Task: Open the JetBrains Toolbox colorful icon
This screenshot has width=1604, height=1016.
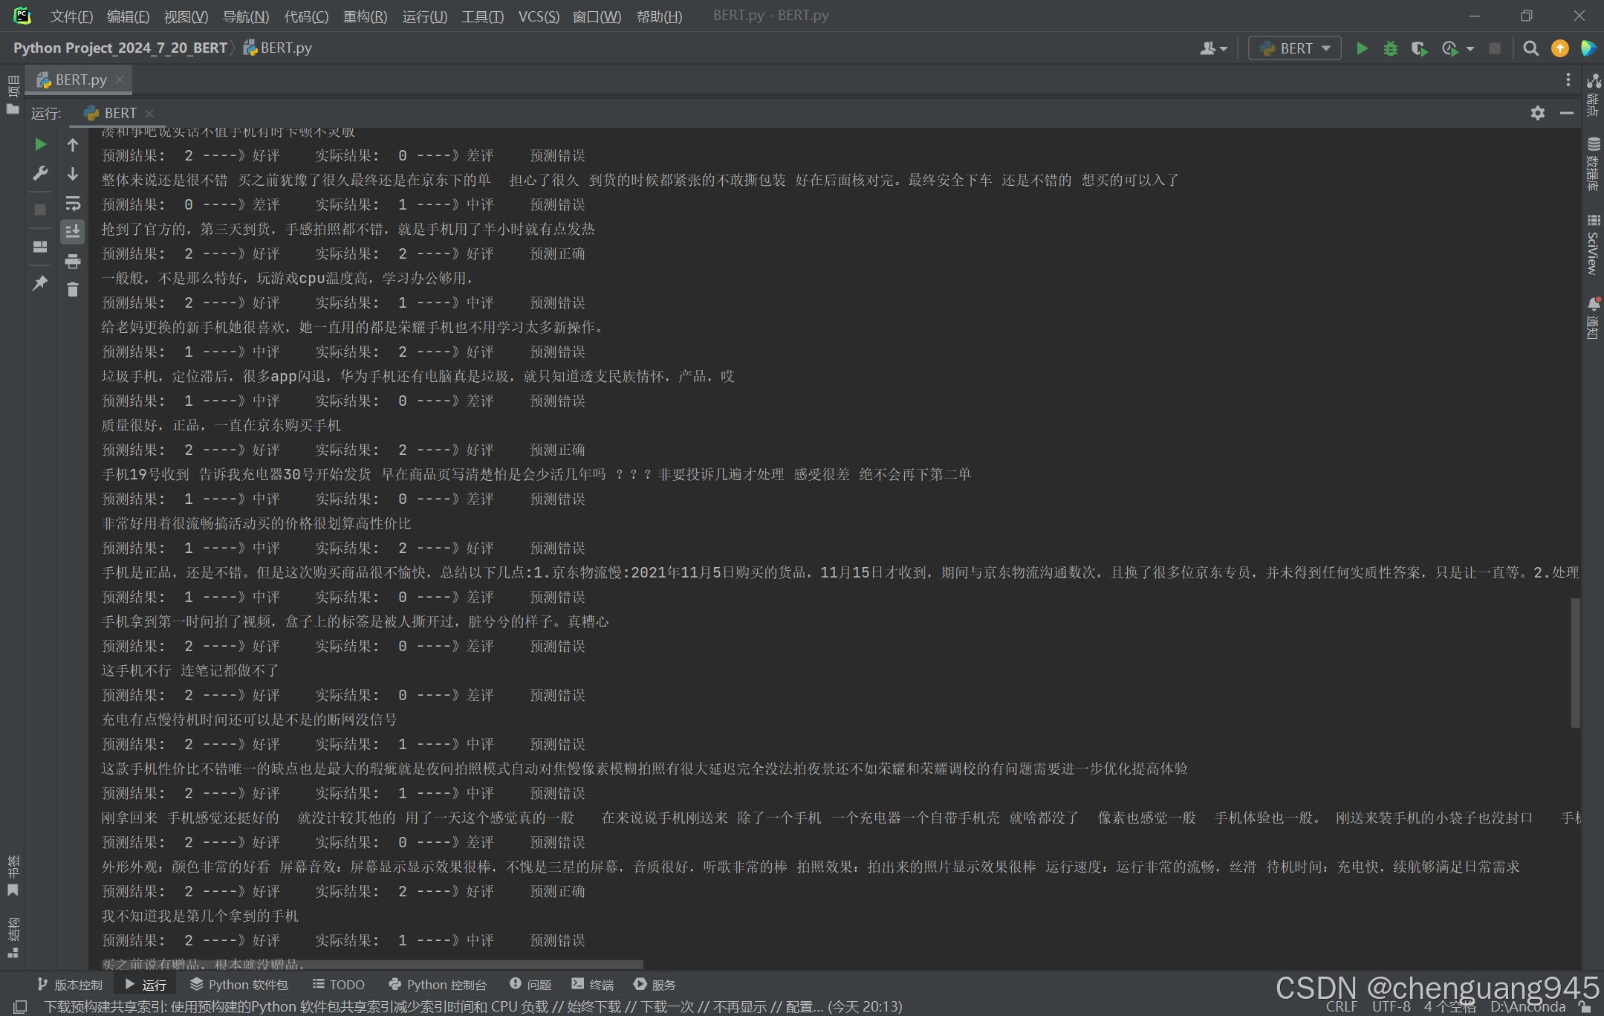Action: pyautogui.click(x=1588, y=48)
